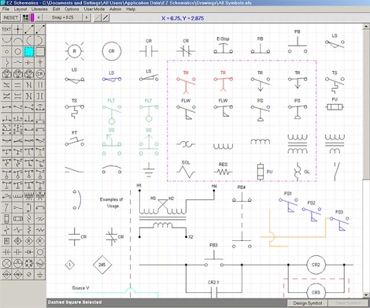Click the Snap = 0.25 display
This screenshot has height=308, width=370.
click(x=63, y=17)
